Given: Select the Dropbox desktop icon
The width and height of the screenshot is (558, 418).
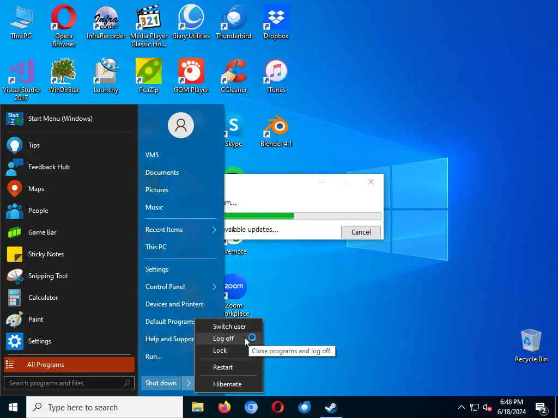Looking at the screenshot, I should 276,22.
